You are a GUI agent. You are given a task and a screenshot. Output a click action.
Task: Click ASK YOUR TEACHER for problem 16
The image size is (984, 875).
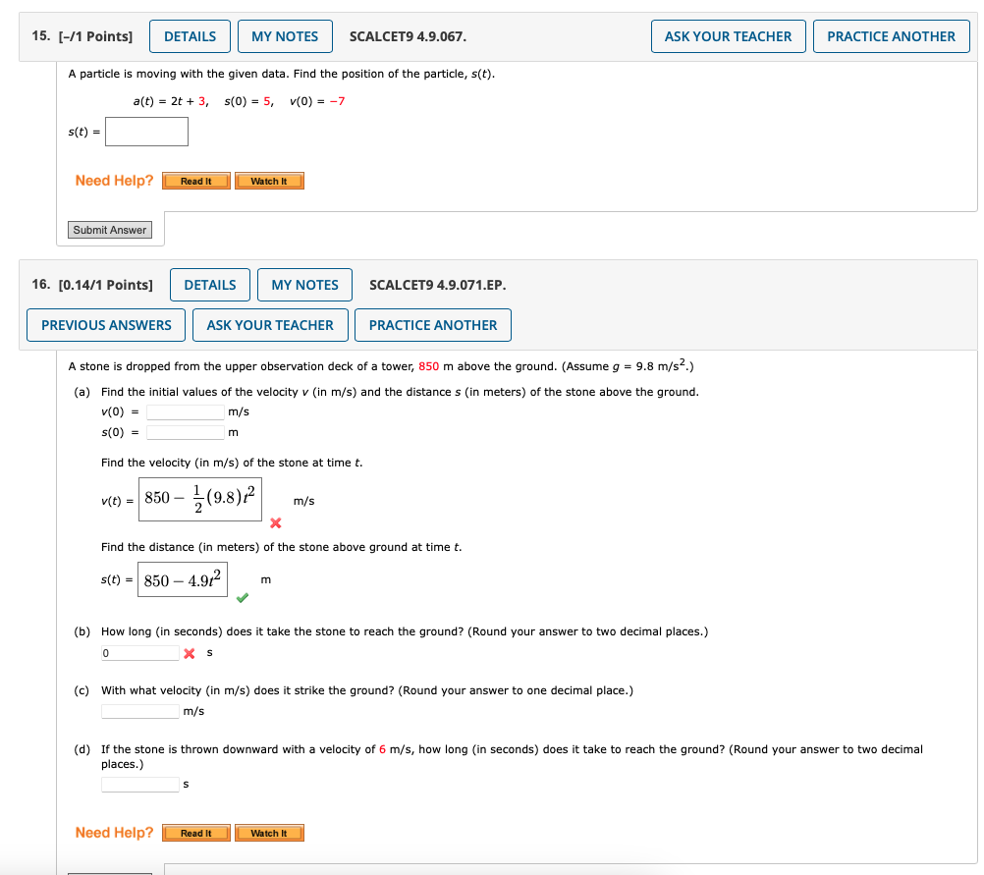pyautogui.click(x=270, y=325)
